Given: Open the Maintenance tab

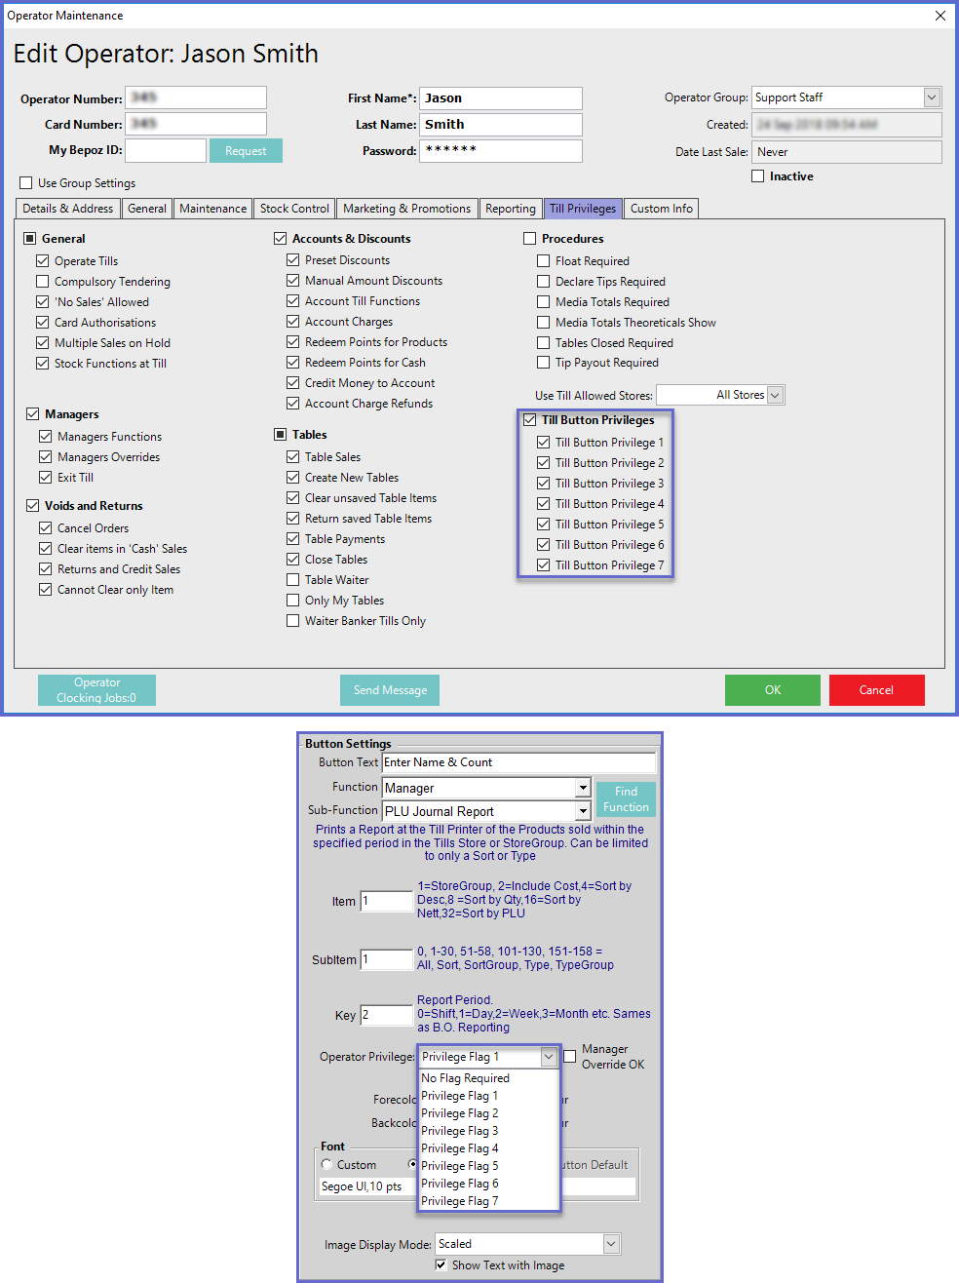Looking at the screenshot, I should (x=213, y=209).
